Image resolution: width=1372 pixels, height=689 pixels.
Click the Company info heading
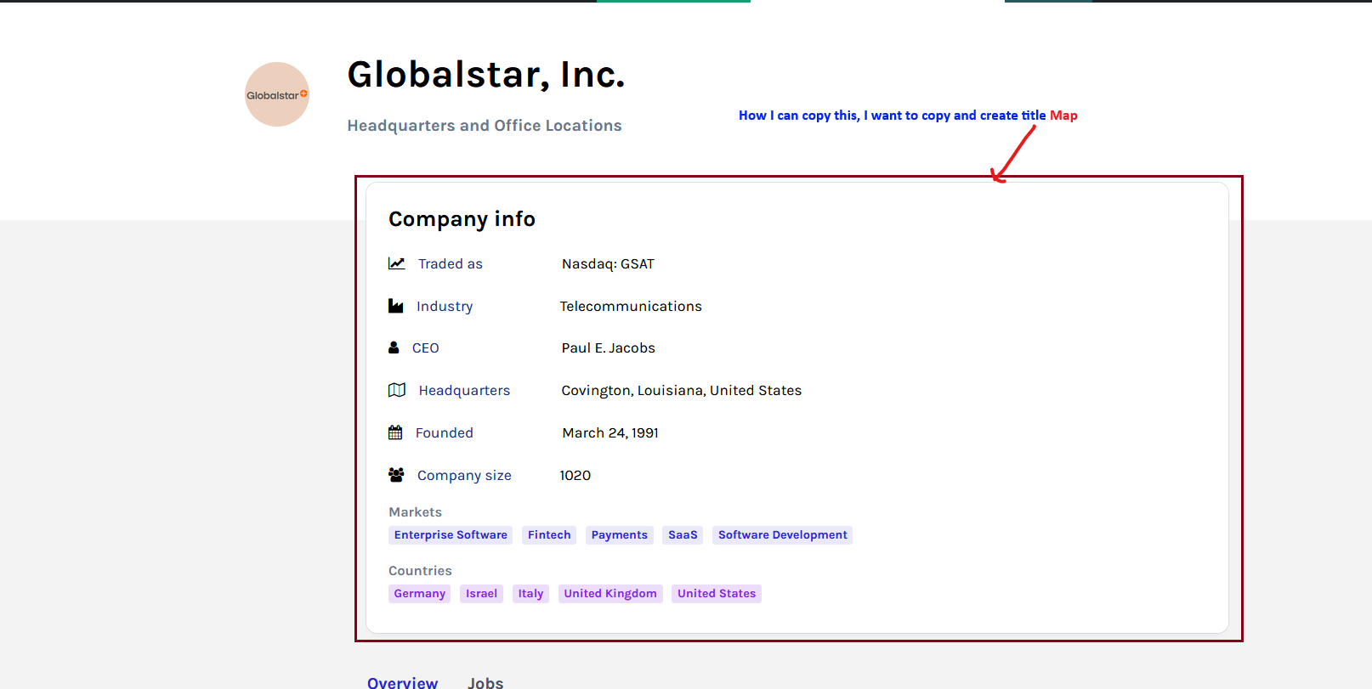coord(462,219)
